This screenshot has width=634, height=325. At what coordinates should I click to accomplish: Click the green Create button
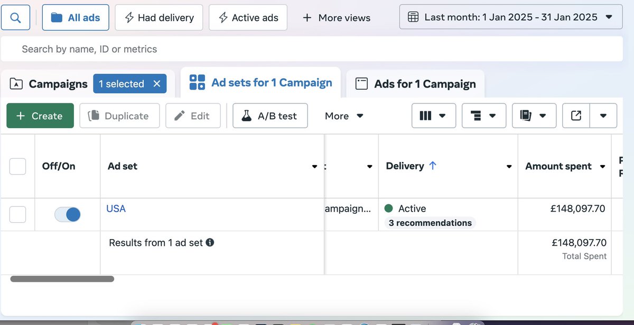[40, 116]
